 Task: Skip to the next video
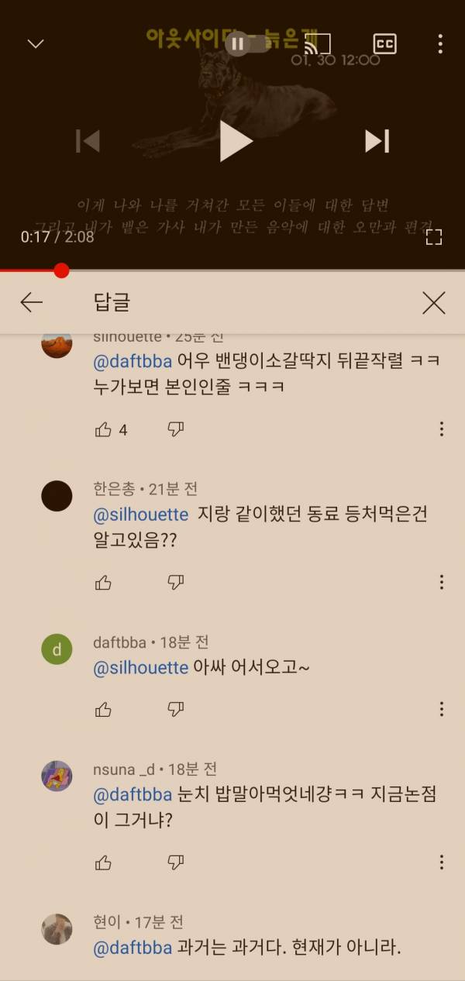click(377, 141)
